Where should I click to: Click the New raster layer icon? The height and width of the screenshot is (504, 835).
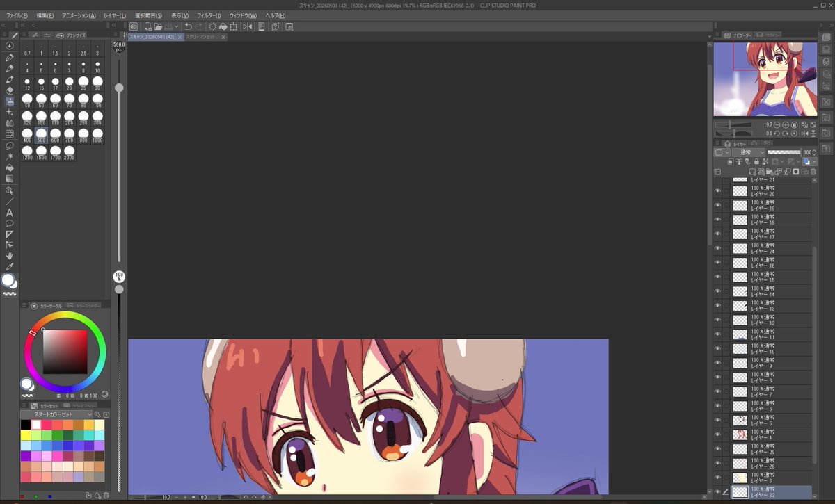pos(753,171)
